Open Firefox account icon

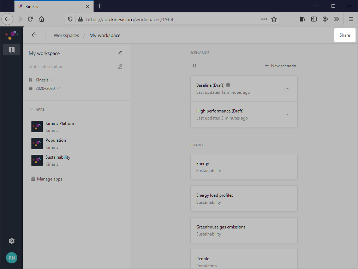tap(325, 19)
